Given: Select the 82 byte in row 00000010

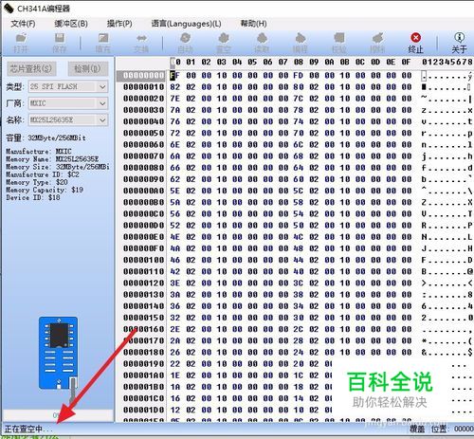Looking at the screenshot, I should point(174,87).
